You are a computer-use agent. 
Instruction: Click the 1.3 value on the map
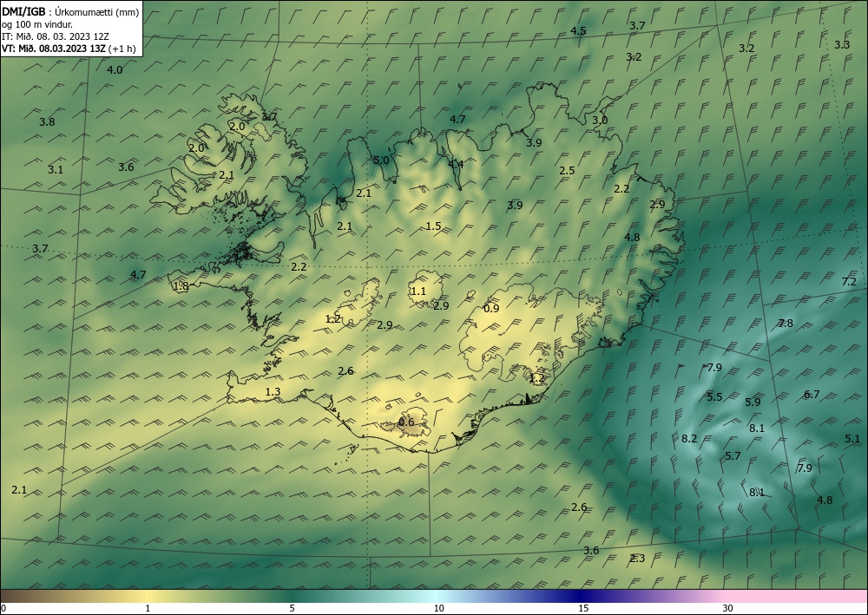click(x=273, y=391)
